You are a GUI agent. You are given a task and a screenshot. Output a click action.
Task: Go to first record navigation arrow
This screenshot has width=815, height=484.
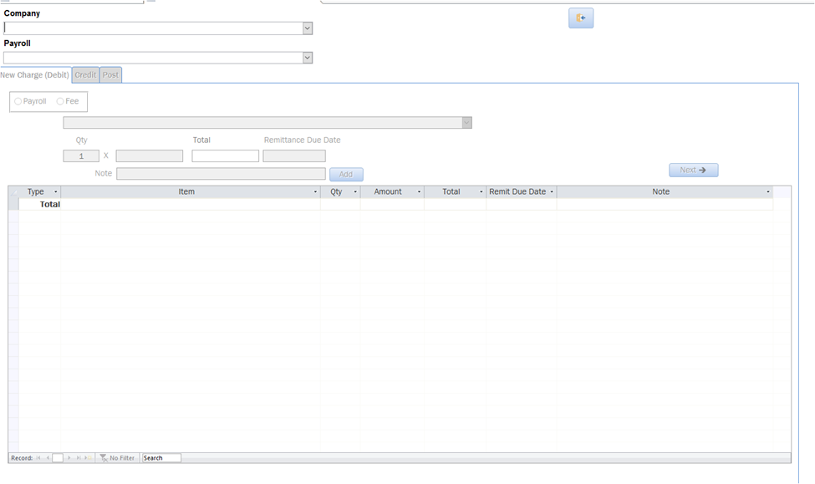pos(38,458)
